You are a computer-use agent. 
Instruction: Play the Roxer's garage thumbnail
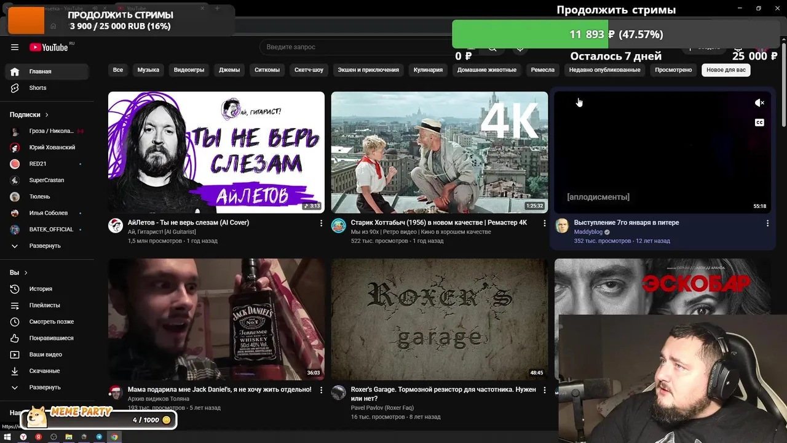point(440,319)
